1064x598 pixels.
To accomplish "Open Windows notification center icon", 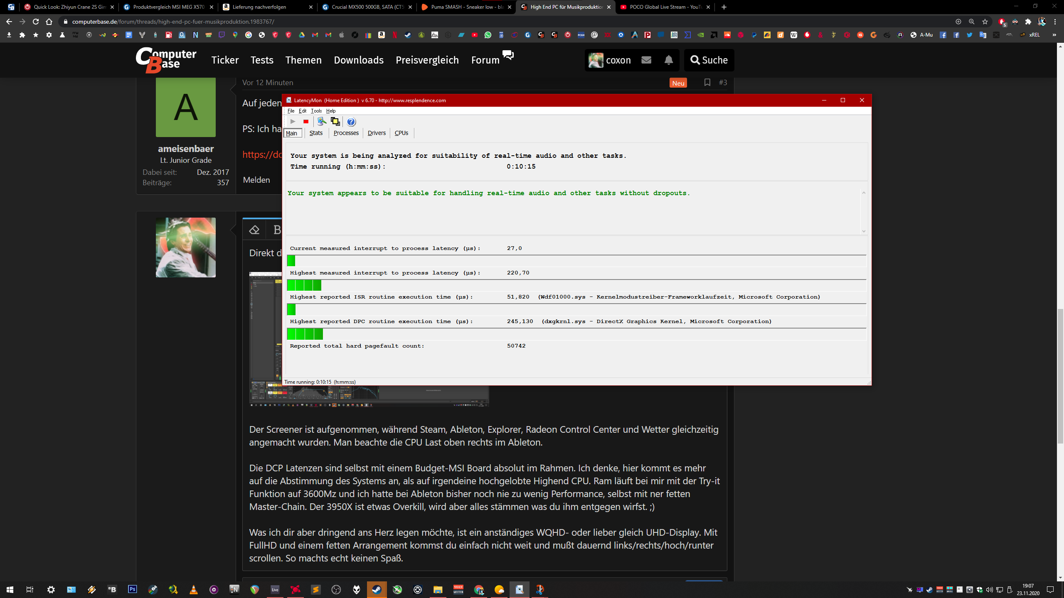I will (1051, 590).
